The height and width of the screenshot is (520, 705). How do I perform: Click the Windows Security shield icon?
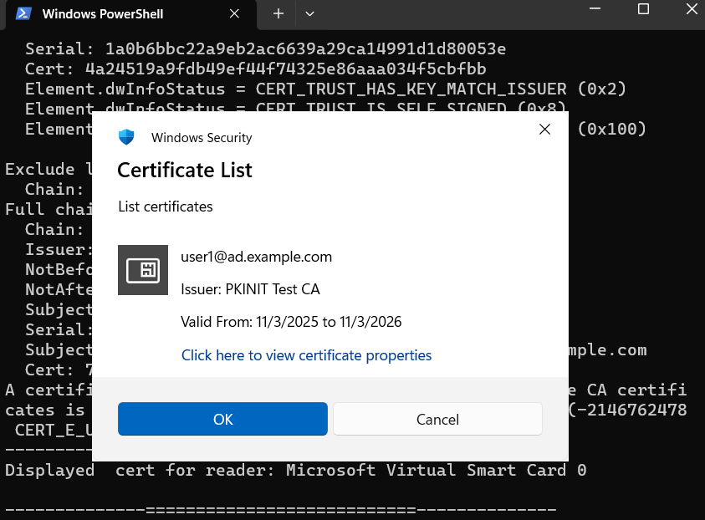coord(126,137)
